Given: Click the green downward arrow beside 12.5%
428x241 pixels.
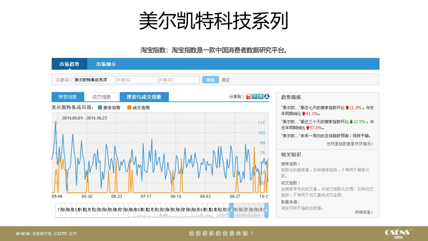Looking at the screenshot, I should point(351,122).
